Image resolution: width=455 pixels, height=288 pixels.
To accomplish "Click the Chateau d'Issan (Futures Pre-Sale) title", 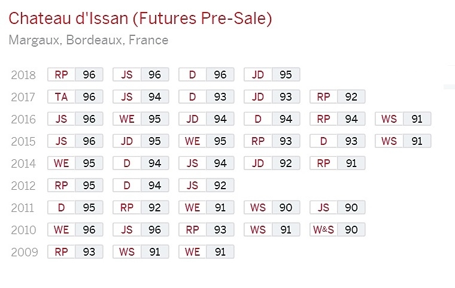I will click(x=141, y=18).
